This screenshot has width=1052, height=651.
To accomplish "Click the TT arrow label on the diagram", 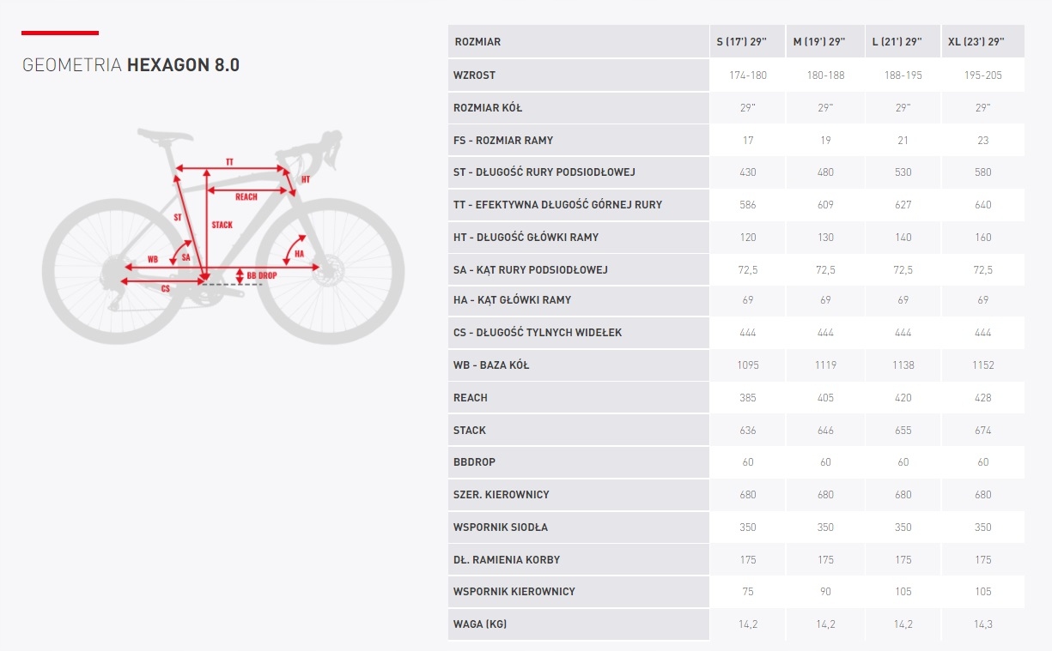I will click(229, 162).
